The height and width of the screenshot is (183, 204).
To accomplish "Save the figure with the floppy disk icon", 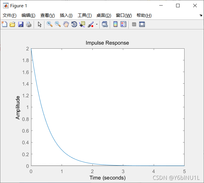I will 21,24.
